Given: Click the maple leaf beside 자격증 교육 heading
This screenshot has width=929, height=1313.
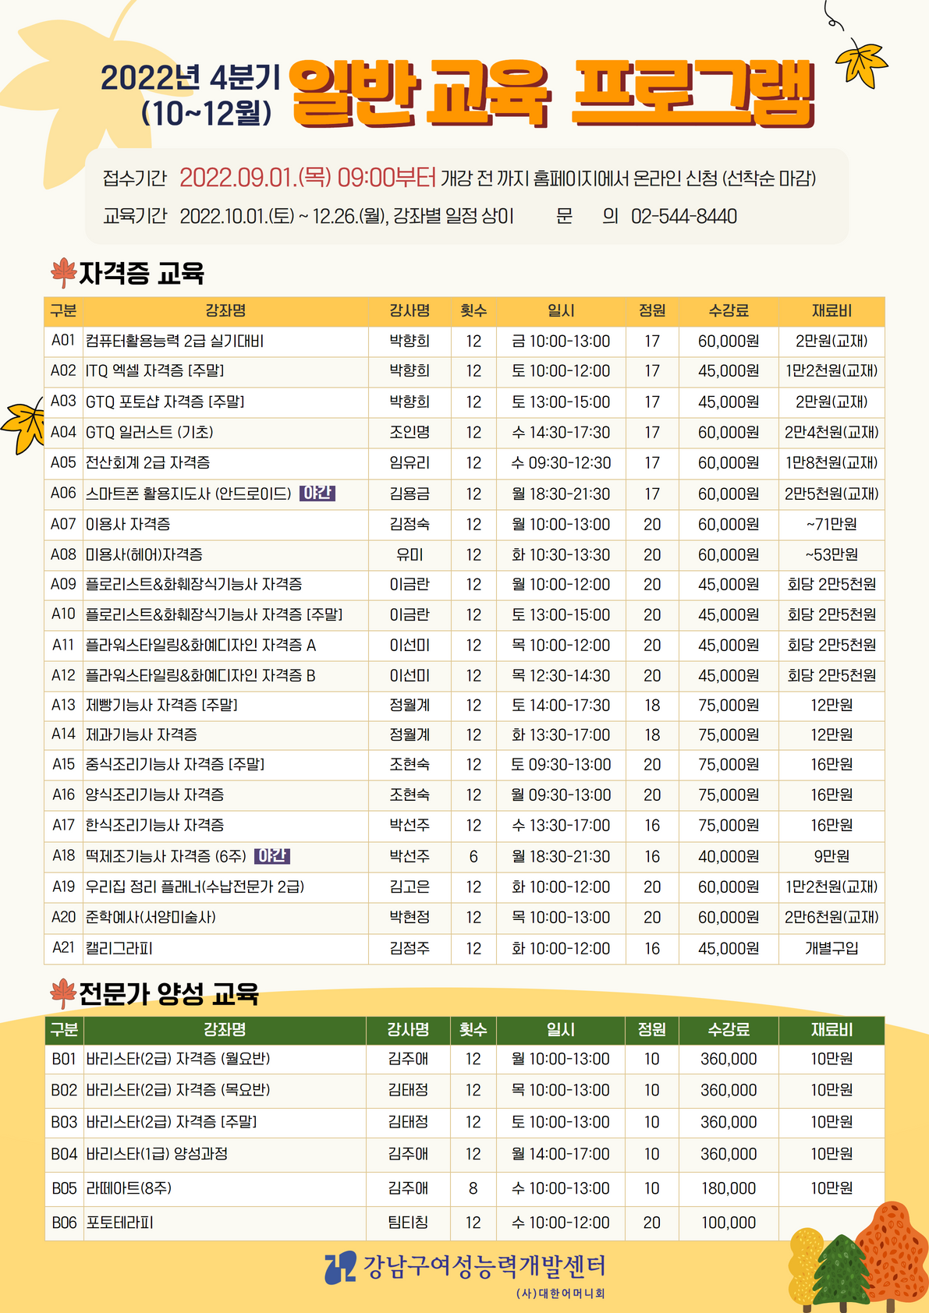Looking at the screenshot, I should [x=63, y=273].
